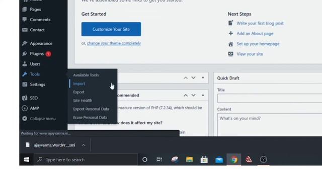Open the Tools menu in sidebar
Viewport: 322px width, 181px height.
pyautogui.click(x=35, y=74)
